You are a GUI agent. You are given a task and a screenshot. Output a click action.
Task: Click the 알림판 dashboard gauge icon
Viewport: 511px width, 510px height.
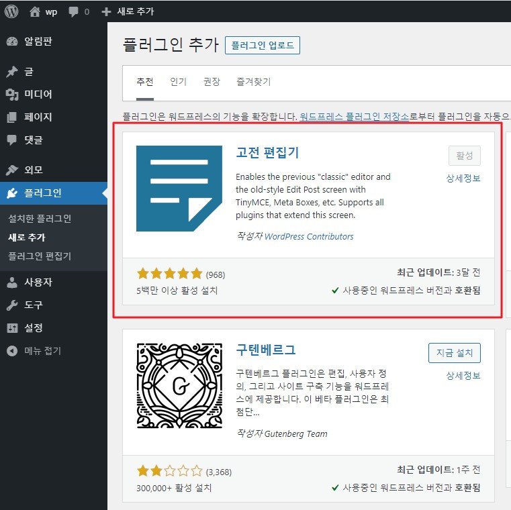tap(12, 42)
